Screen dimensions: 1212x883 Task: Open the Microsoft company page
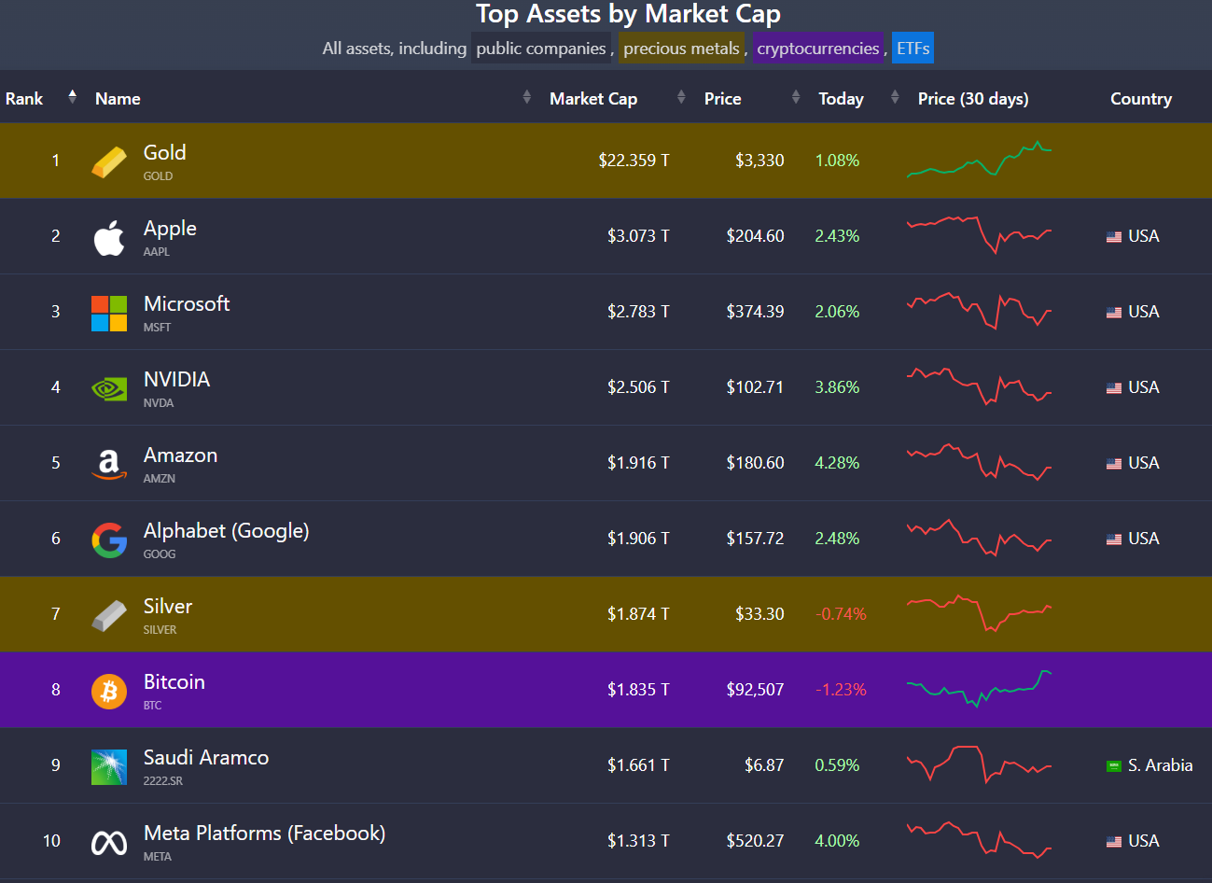(187, 304)
